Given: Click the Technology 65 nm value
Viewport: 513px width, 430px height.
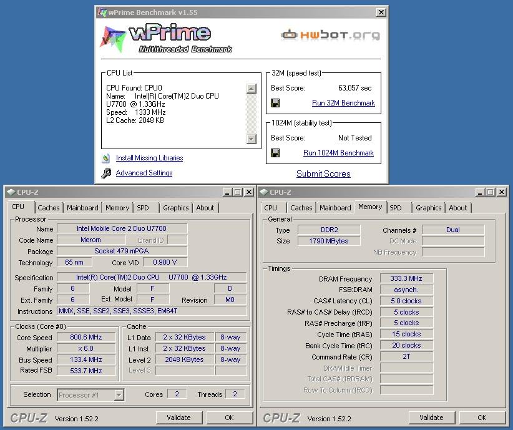Looking at the screenshot, I should (74, 262).
